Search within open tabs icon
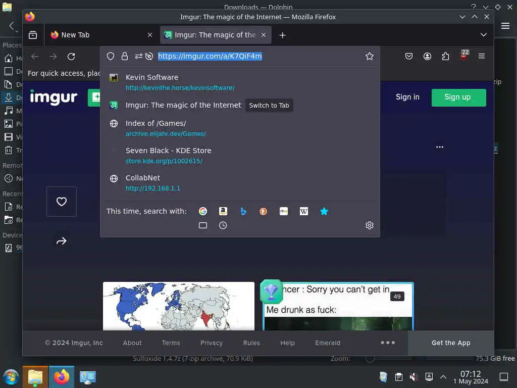517x388 pixels. coord(203,225)
